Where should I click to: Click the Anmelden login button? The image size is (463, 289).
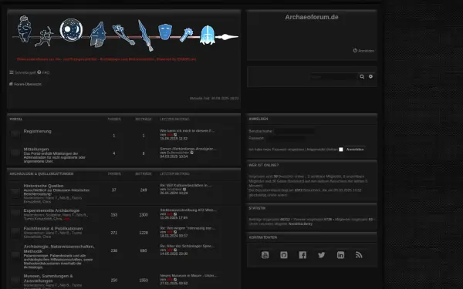[x=355, y=150]
